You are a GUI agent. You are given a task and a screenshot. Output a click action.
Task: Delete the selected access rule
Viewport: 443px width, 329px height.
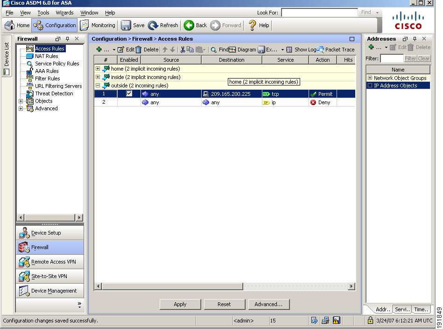pos(147,50)
